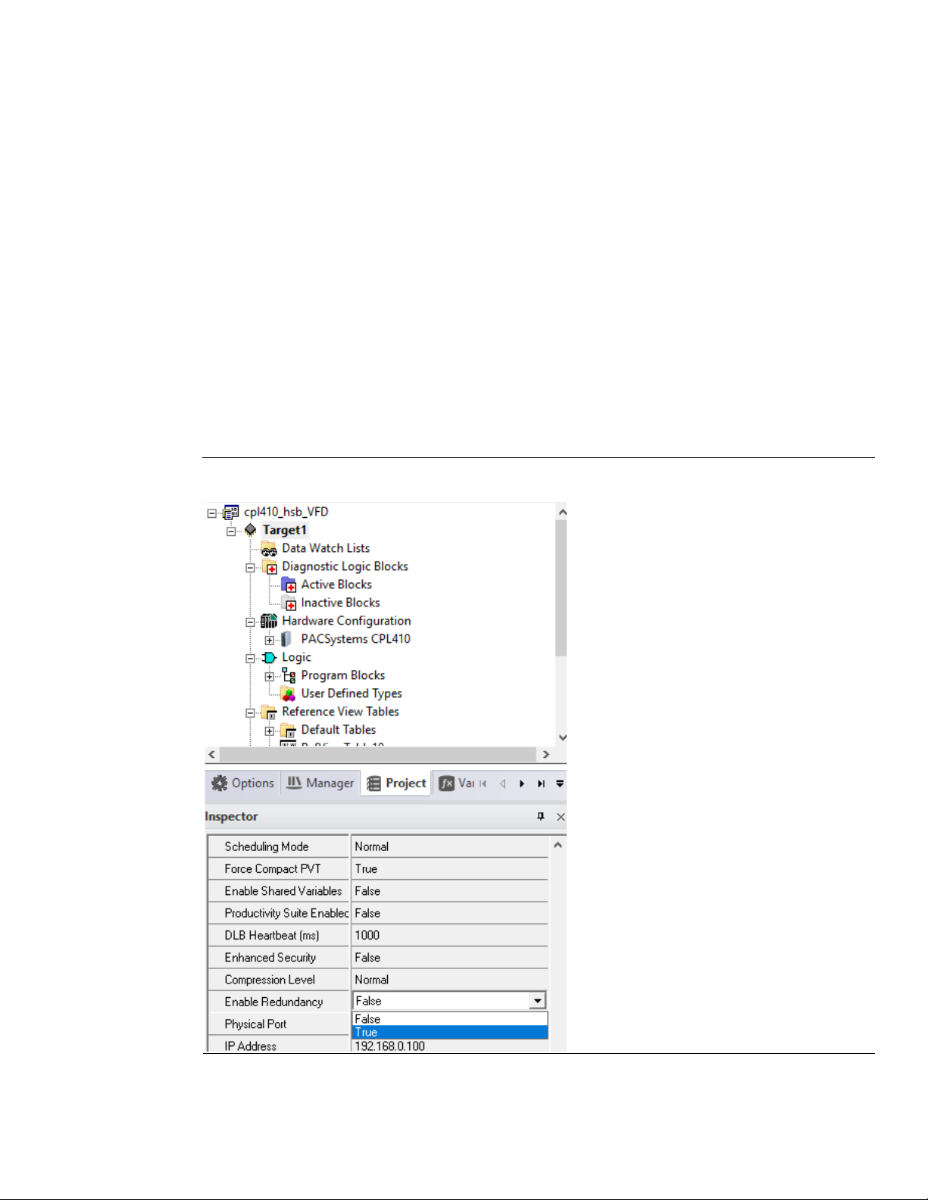
Task: Click the Hardware Configuration rack icon
Action: (269, 622)
